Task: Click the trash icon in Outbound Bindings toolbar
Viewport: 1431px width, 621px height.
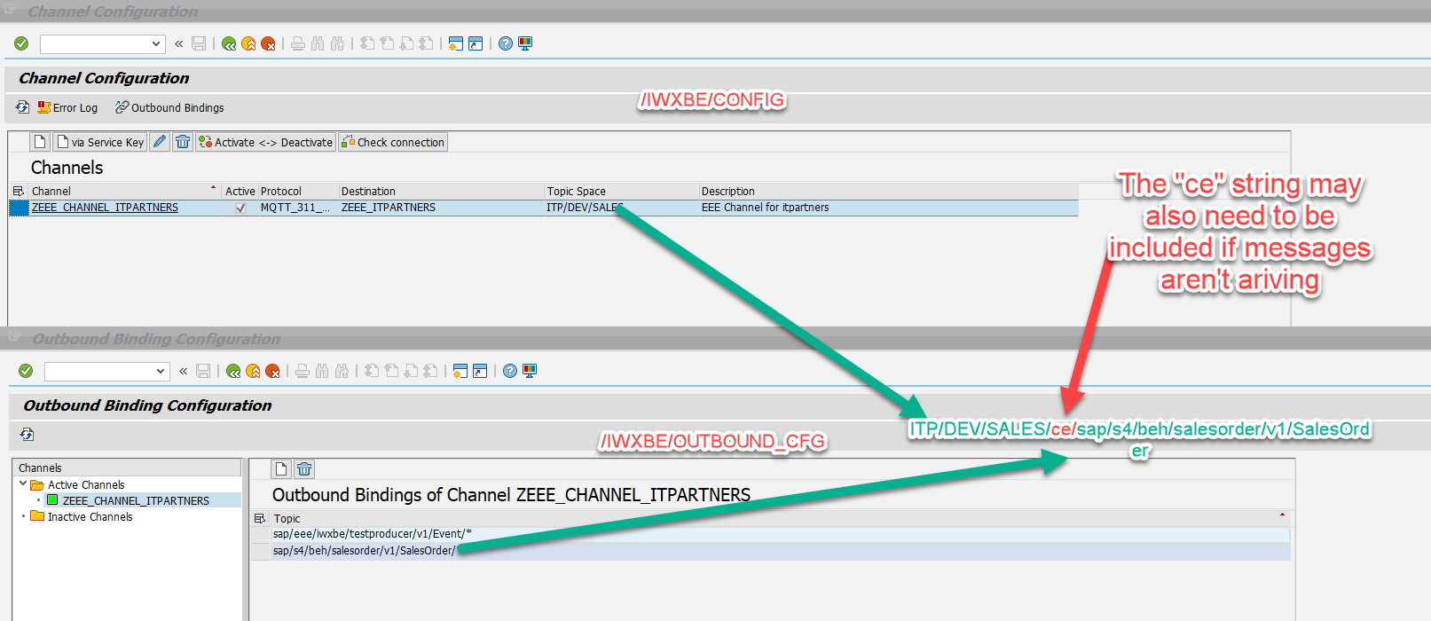Action: [x=304, y=469]
